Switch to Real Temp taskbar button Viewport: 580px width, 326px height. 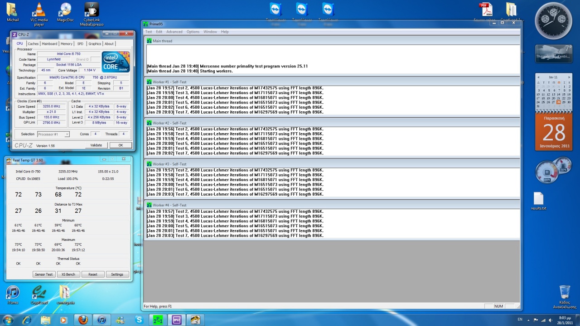click(195, 320)
